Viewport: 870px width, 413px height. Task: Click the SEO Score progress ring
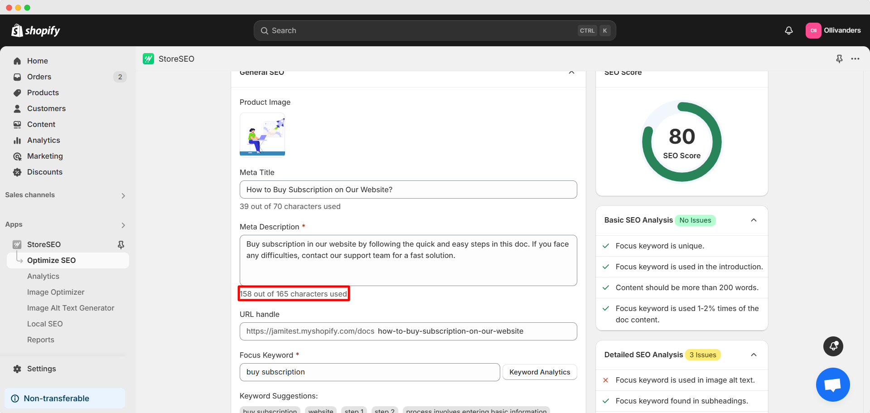tap(681, 141)
